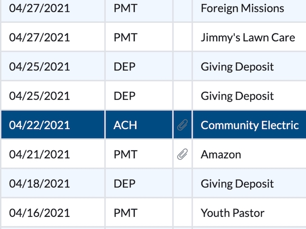Select the Jimmy's Lawn Care transaction
This screenshot has width=306, height=229.
248,38
